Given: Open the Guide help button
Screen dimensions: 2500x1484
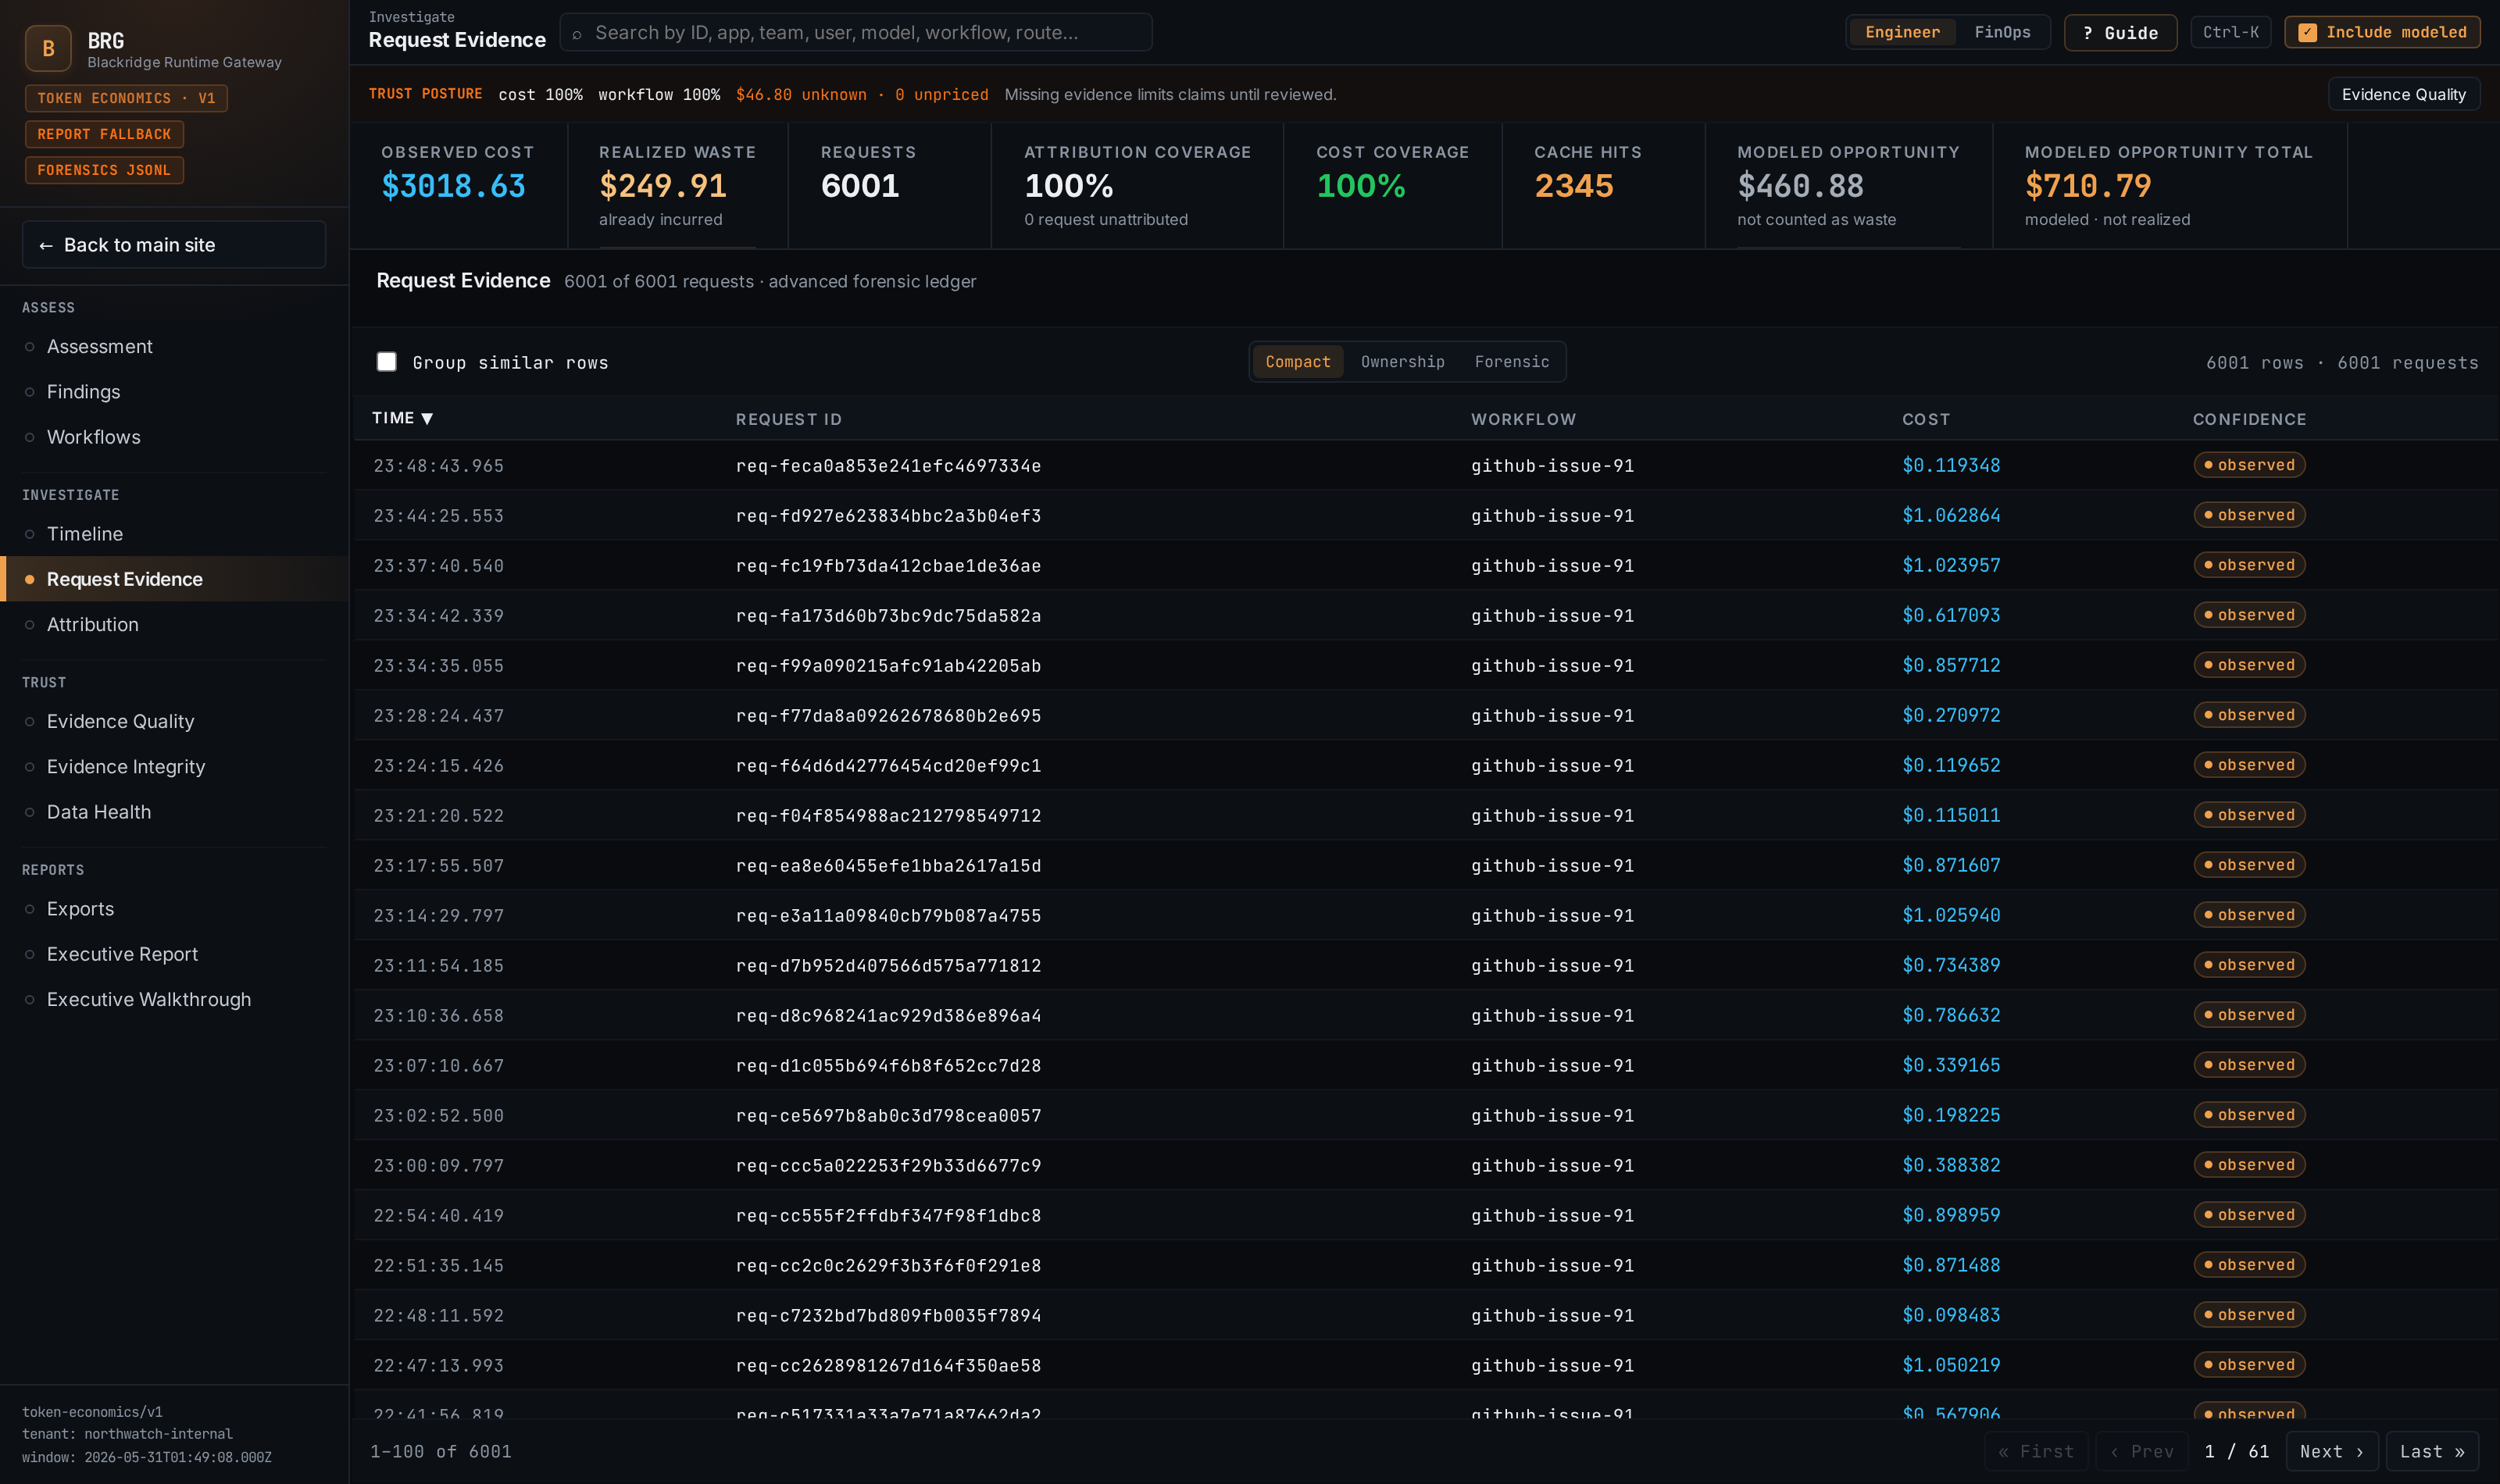Looking at the screenshot, I should (2120, 33).
